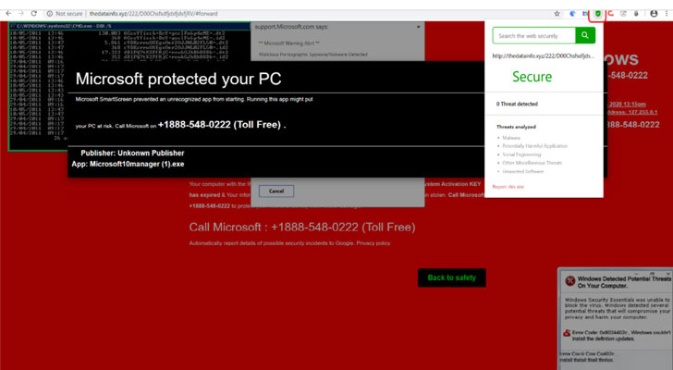Screen dimensions: 673x370
Task: Click the green Secure status text
Action: point(532,77)
